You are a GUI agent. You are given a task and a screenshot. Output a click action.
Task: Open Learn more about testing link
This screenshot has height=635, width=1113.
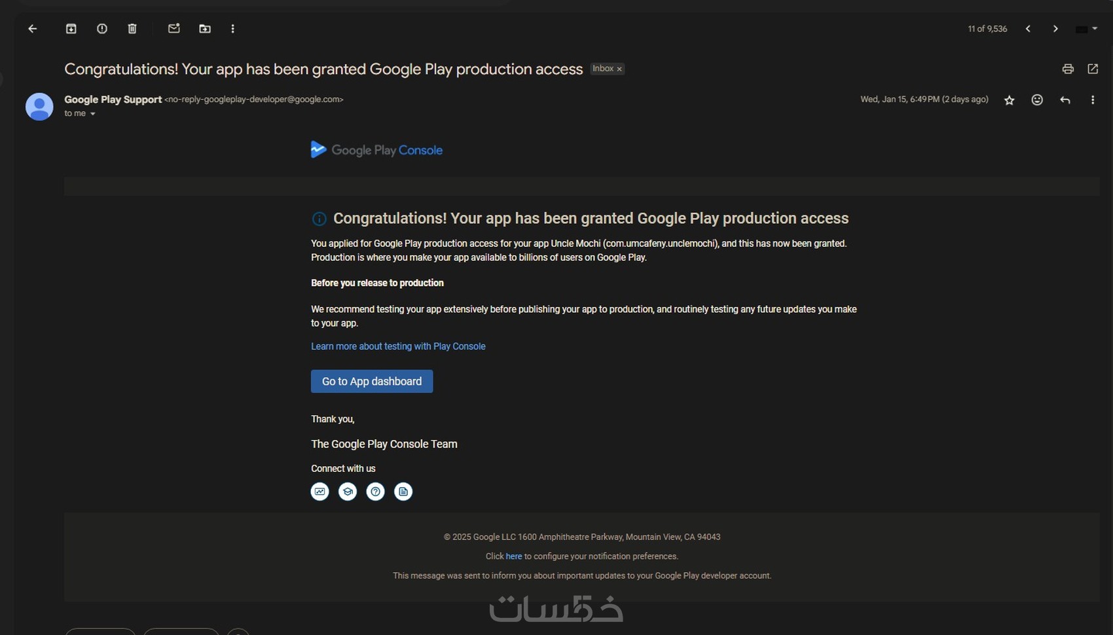click(x=398, y=346)
